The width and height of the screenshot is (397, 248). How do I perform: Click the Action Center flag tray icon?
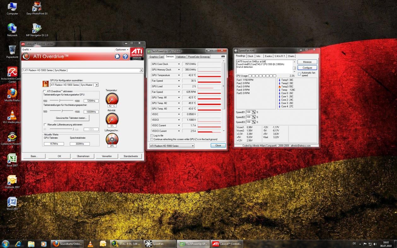point(365,244)
